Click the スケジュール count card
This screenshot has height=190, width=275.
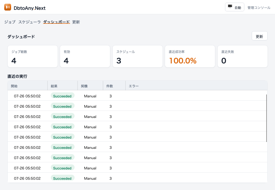tap(138, 56)
